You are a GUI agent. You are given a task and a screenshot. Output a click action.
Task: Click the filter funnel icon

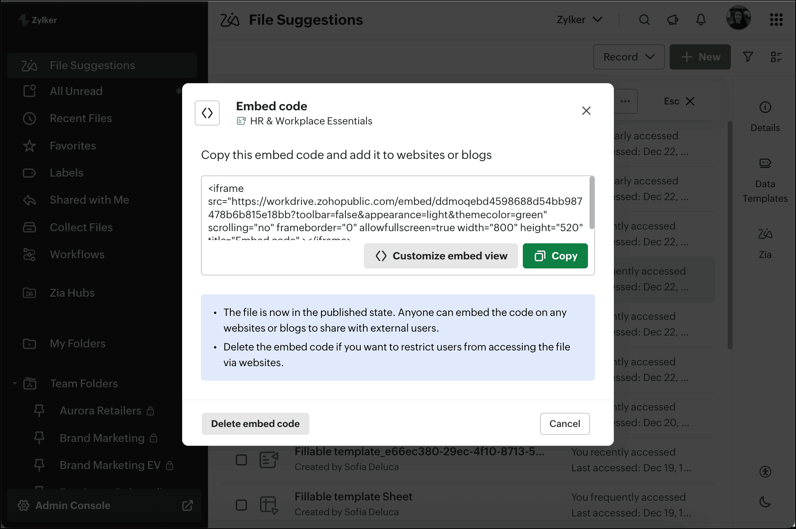(748, 57)
